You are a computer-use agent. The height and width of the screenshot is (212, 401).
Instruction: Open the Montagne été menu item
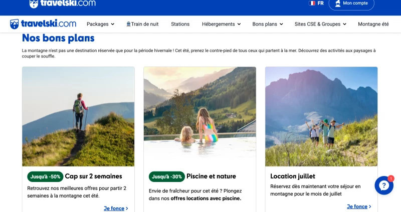(373, 24)
